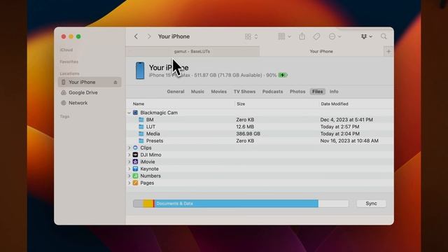The image size is (448, 252).
Task: Eject Your iPhone in sidebar
Action: click(x=115, y=83)
